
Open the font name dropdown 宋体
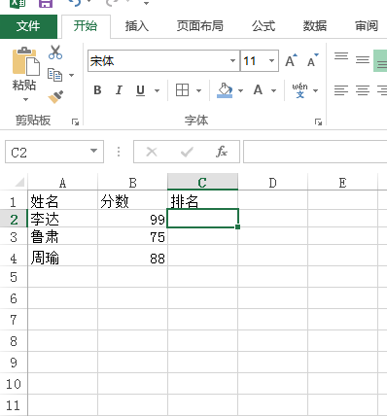(x=232, y=60)
